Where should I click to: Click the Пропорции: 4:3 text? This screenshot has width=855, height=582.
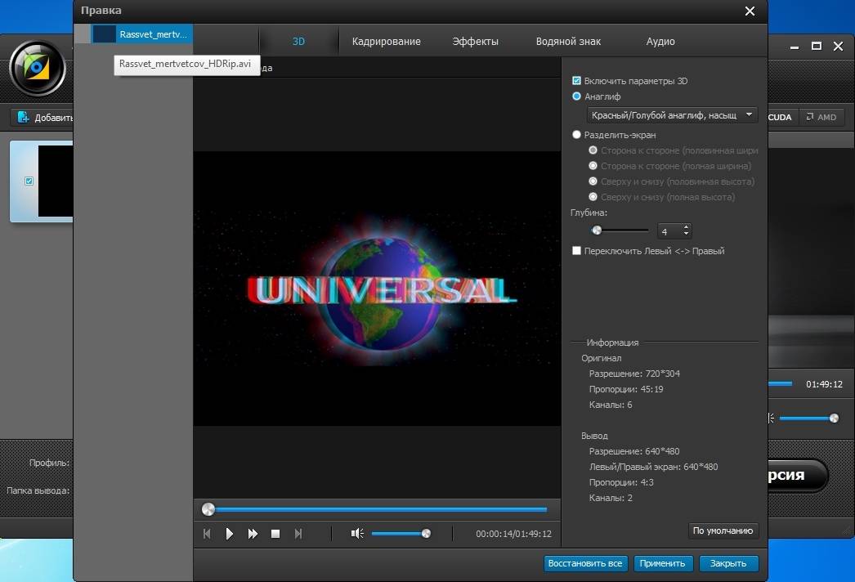point(621,482)
